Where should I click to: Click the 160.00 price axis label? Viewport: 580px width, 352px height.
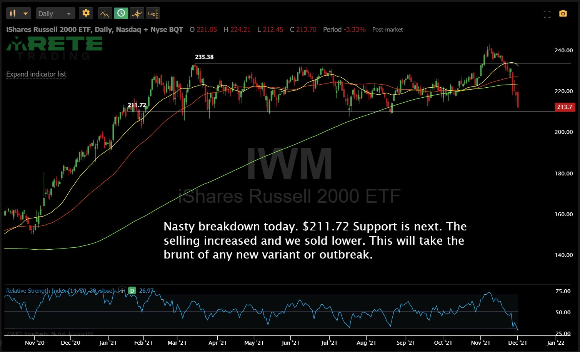coord(563,214)
